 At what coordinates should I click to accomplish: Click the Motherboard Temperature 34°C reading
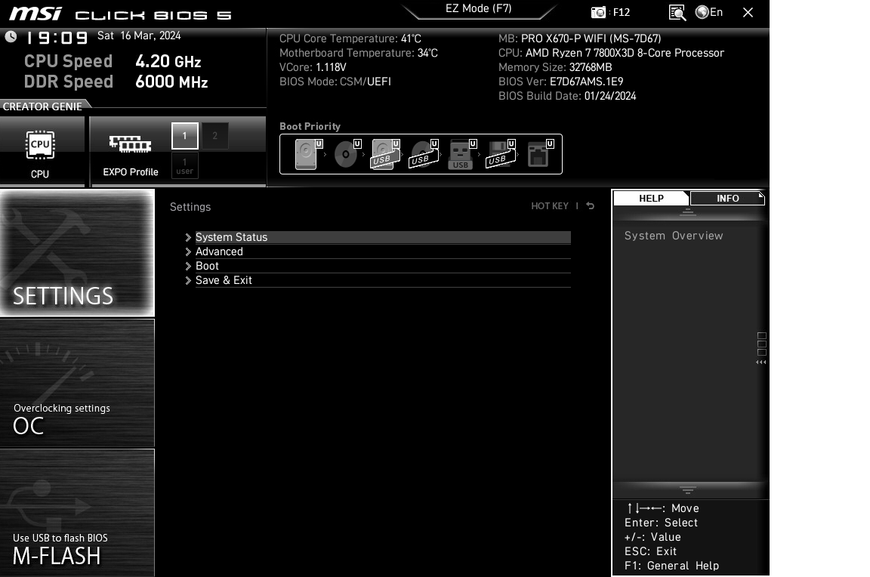[x=359, y=54]
